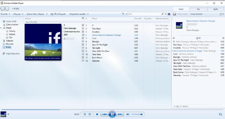Rate the album with stars
This screenshot has height=119, width=225.
pyautogui.click(x=69, y=38)
